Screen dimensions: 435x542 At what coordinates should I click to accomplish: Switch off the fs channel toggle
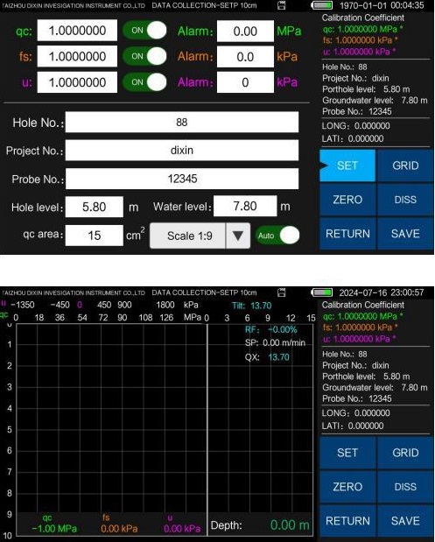pos(144,56)
